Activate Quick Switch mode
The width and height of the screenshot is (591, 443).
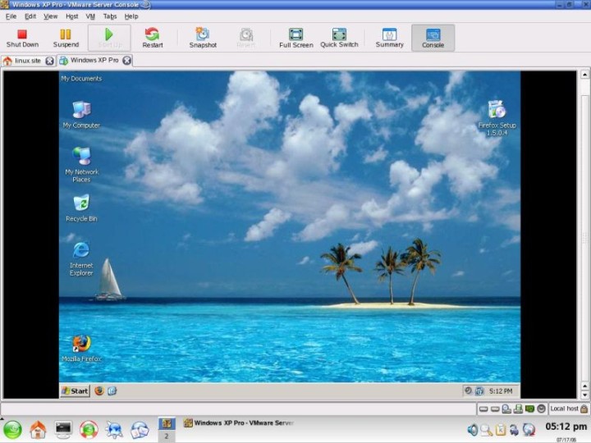pos(339,39)
